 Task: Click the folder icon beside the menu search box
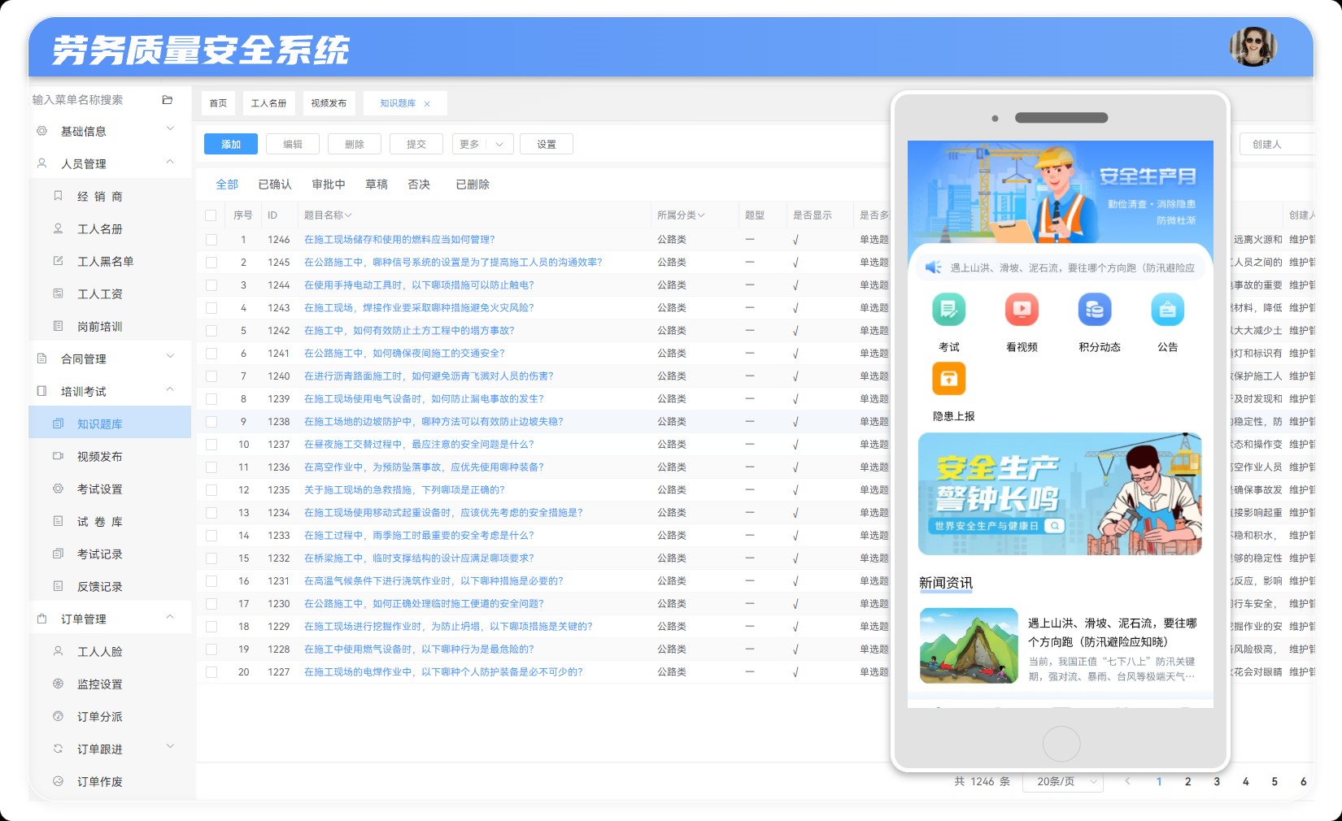point(168,100)
